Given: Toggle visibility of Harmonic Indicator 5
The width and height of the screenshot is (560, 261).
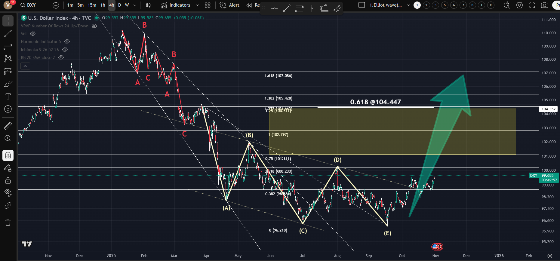Looking at the screenshot, I should click(67, 41).
